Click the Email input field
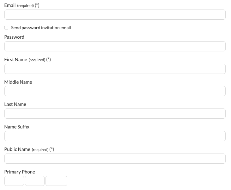This screenshot has width=231, height=190. [115, 15]
